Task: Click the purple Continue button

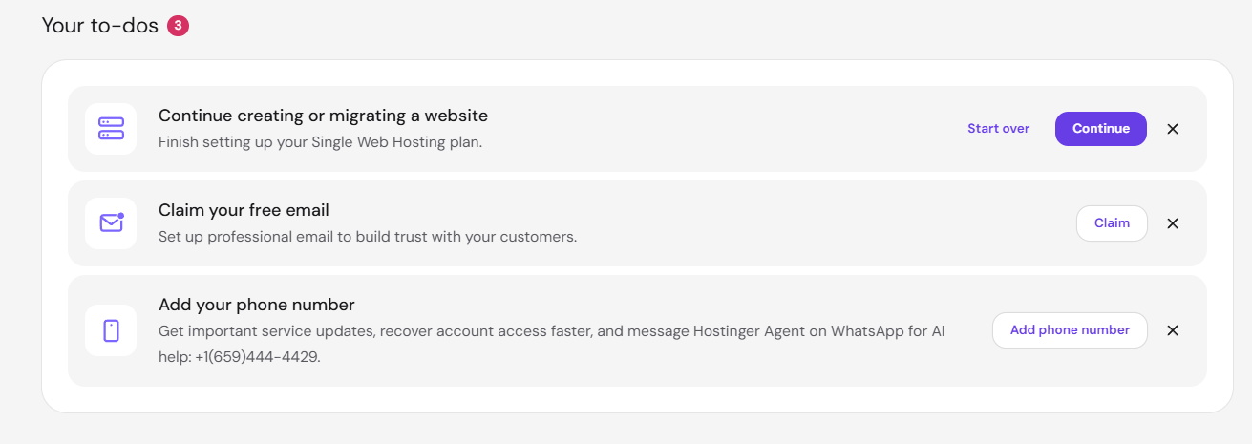Action: pos(1101,129)
